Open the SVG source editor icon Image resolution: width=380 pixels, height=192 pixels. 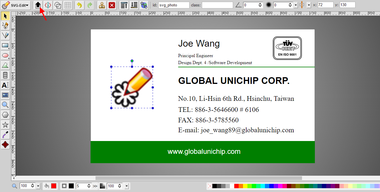tap(48, 5)
